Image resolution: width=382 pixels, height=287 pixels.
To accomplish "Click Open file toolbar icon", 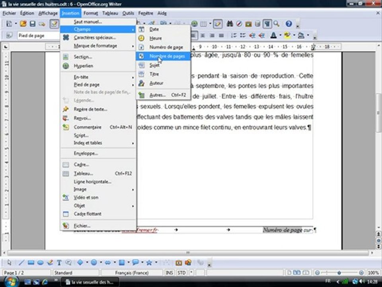I will 23,24.
